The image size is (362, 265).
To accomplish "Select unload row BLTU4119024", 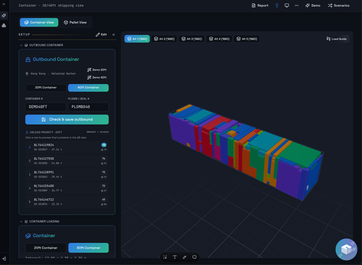I will 67,147.
